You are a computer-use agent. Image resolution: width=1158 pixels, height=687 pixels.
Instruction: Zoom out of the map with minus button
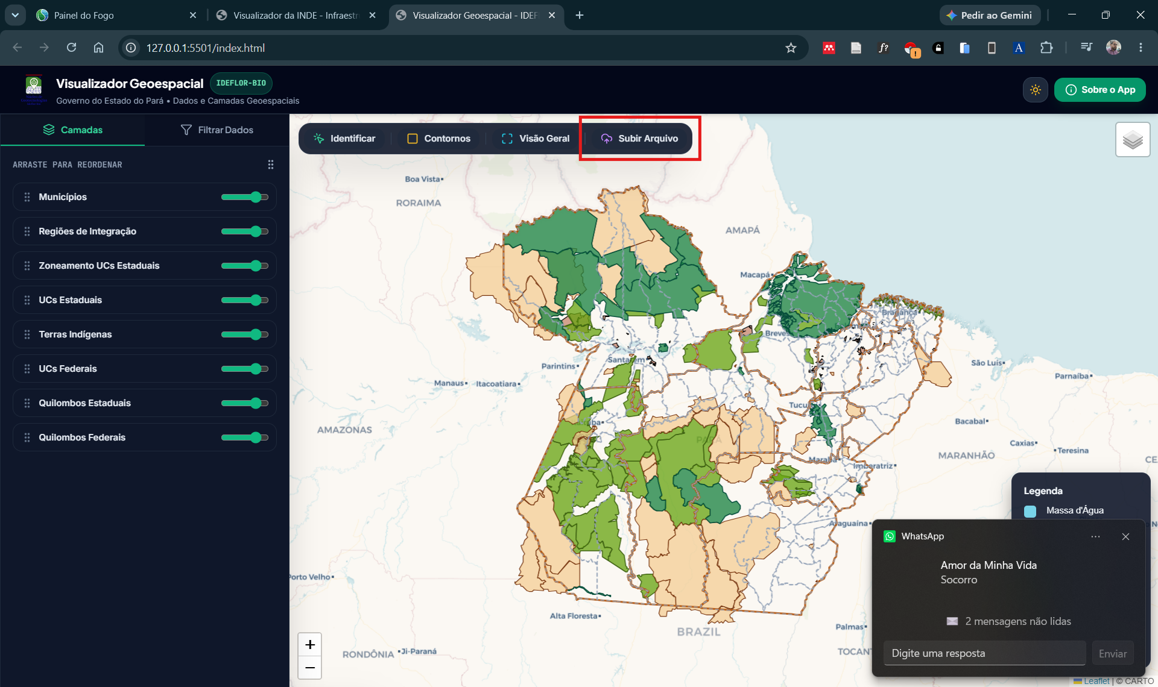(x=310, y=668)
